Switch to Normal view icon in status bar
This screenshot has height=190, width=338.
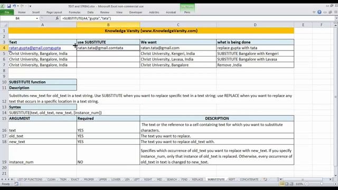click(281, 184)
